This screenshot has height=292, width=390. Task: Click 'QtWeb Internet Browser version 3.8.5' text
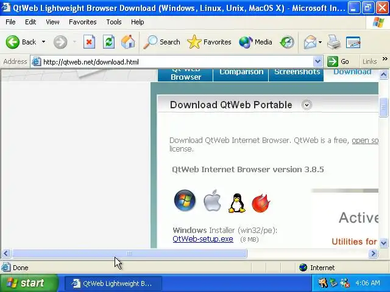point(248,170)
